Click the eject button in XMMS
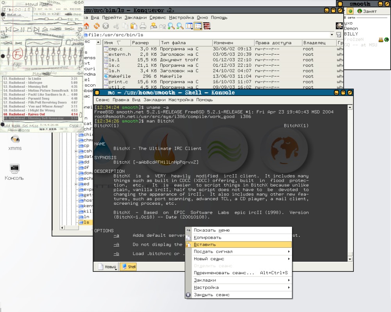This screenshot has width=391, height=312. coord(45,29)
